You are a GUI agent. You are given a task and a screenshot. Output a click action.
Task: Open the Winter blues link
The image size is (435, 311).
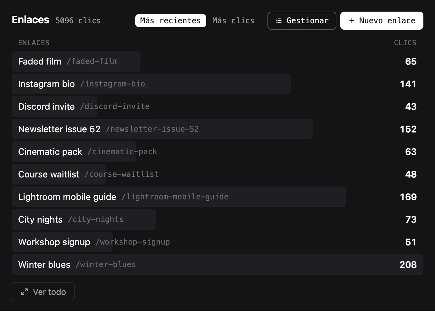[x=217, y=265]
